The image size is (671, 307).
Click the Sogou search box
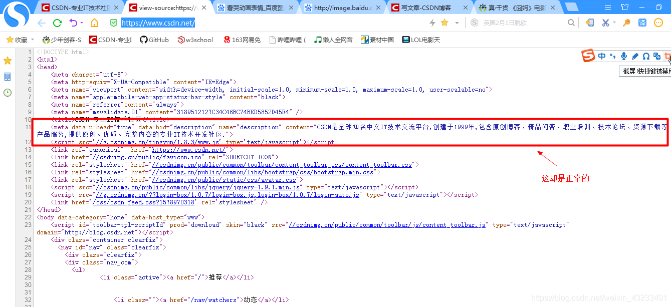point(524,23)
